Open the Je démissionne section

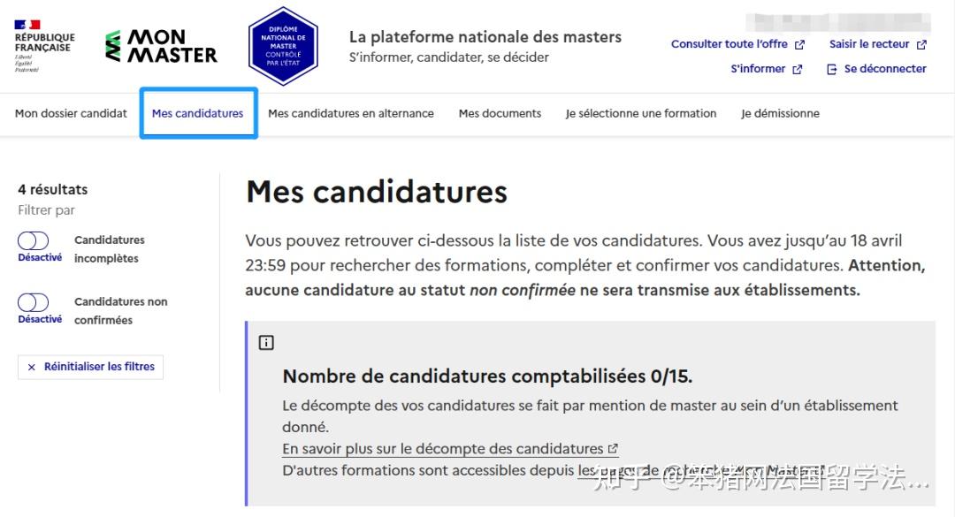click(x=780, y=113)
